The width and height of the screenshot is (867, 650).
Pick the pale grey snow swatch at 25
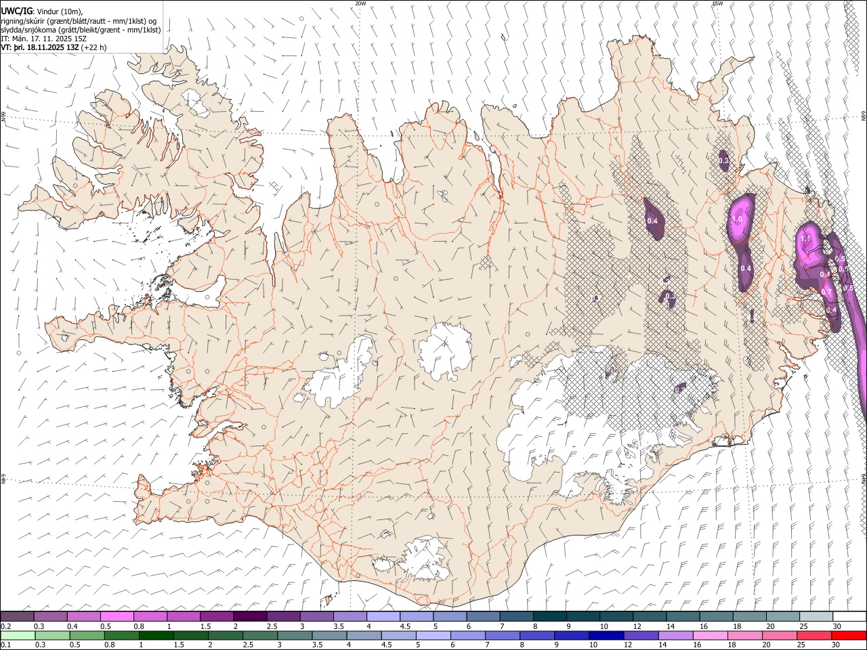pyautogui.click(x=816, y=616)
